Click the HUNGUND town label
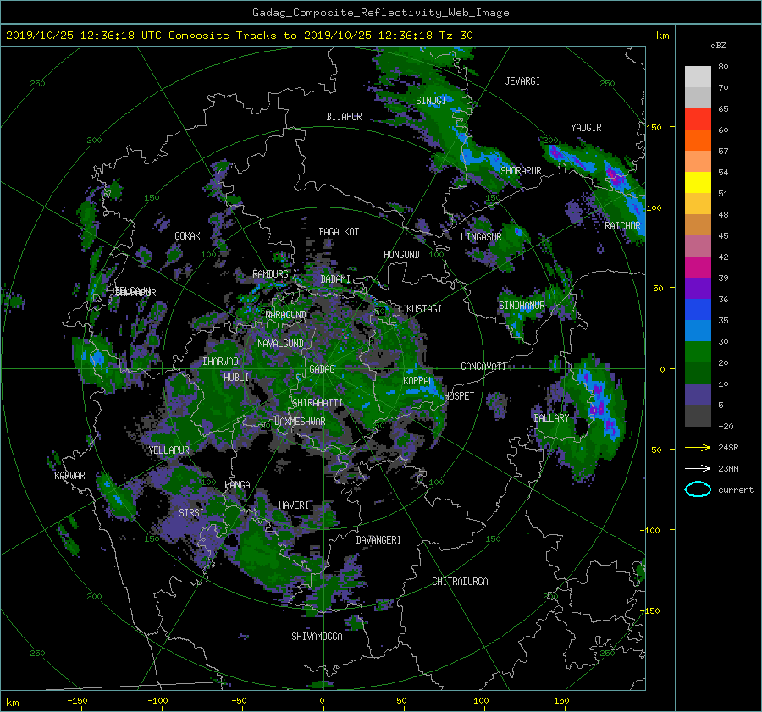 (x=401, y=255)
